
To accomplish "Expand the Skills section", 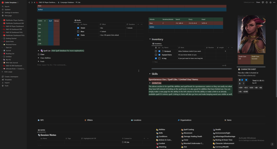I will (150, 74).
